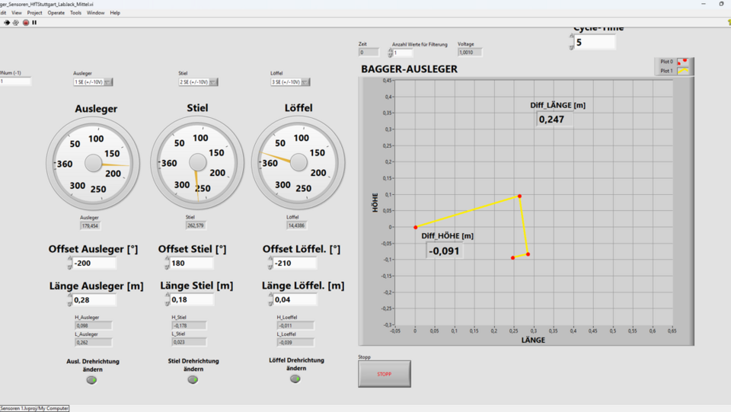Click the Offset Löffel value field
The image size is (731, 412).
point(295,263)
